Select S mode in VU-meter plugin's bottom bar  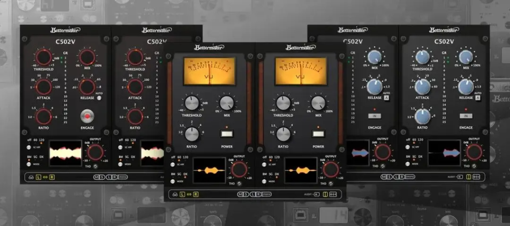tap(246, 195)
